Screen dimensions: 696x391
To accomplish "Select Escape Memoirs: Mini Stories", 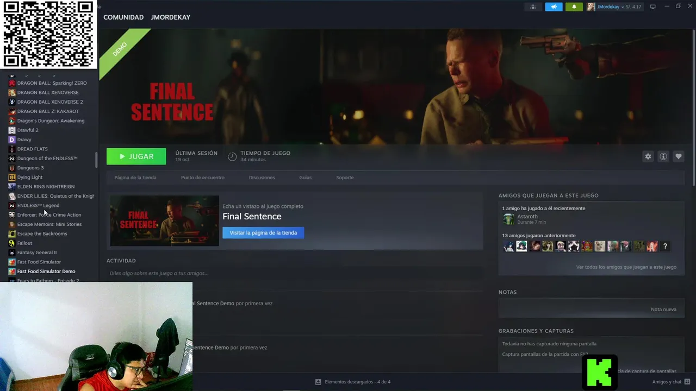I will pyautogui.click(x=49, y=224).
